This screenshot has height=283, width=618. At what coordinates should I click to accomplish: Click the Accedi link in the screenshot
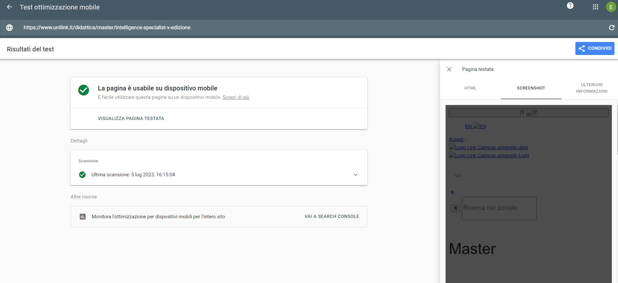tap(456, 140)
